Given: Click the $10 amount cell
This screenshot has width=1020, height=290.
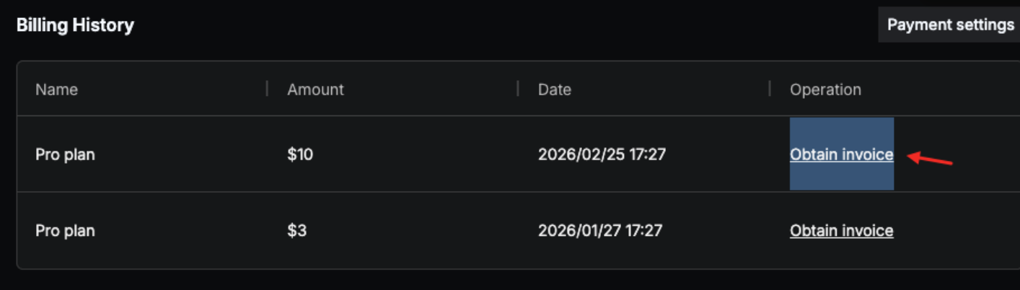Looking at the screenshot, I should [x=300, y=154].
